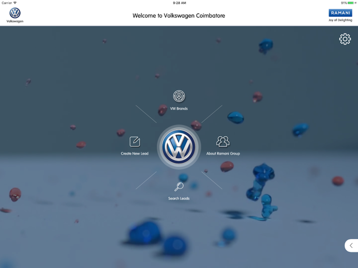Screen dimensions: 358x268
Task: Tap the Create New Lead icon
Action: [x=135, y=142]
